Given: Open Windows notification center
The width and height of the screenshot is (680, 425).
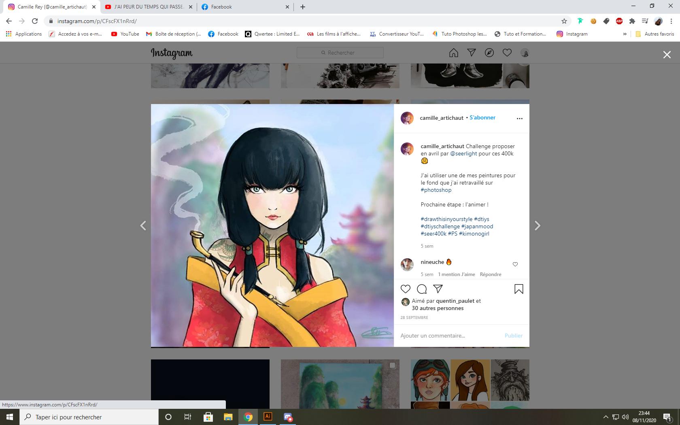Looking at the screenshot, I should tap(667, 417).
